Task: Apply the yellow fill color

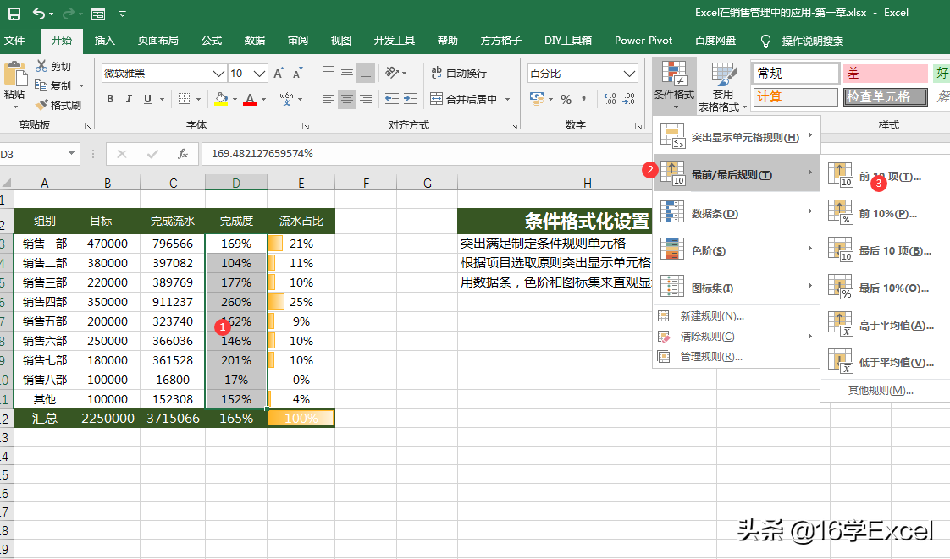Action: pyautogui.click(x=221, y=99)
